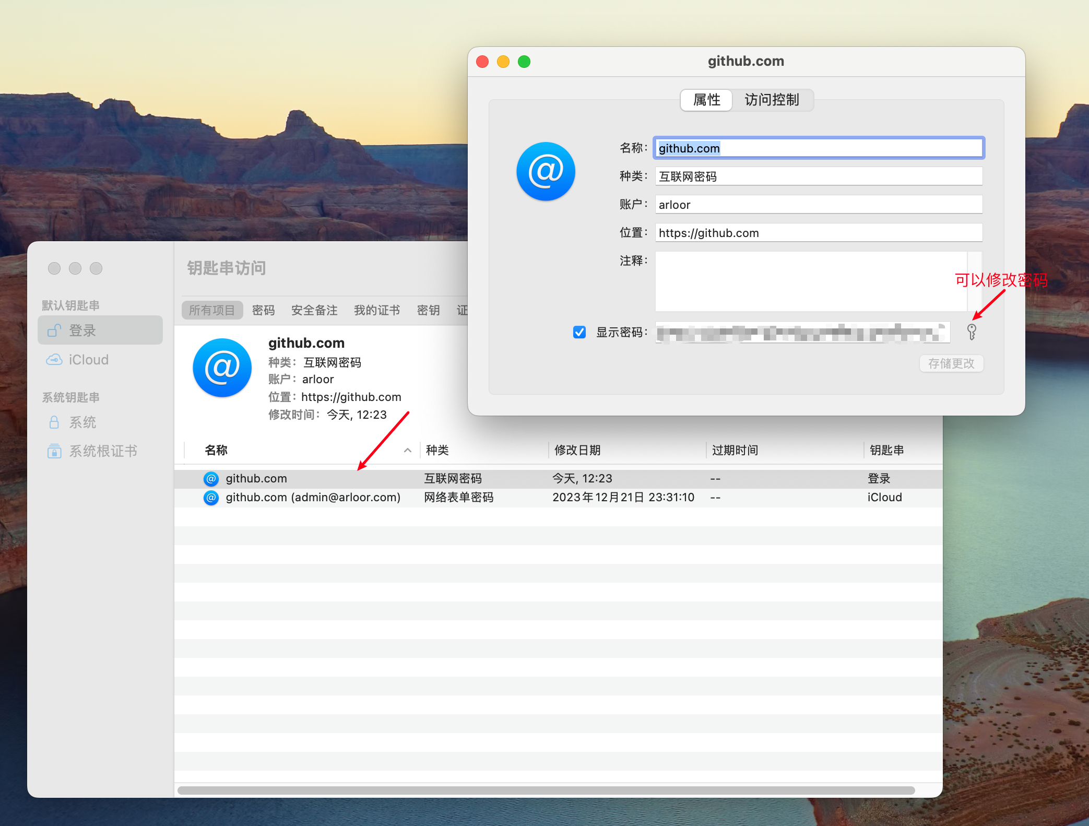Viewport: 1089px width, 826px height.
Task: Click the certificate store icon beside 系统根证书
Action: click(54, 451)
